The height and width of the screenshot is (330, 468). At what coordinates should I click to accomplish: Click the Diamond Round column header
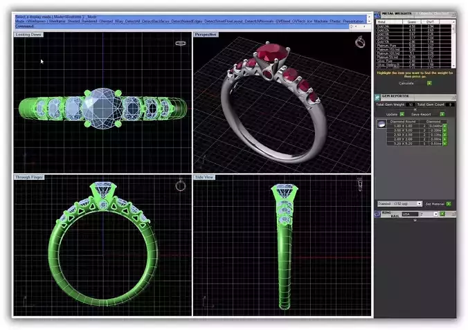tap(403, 122)
